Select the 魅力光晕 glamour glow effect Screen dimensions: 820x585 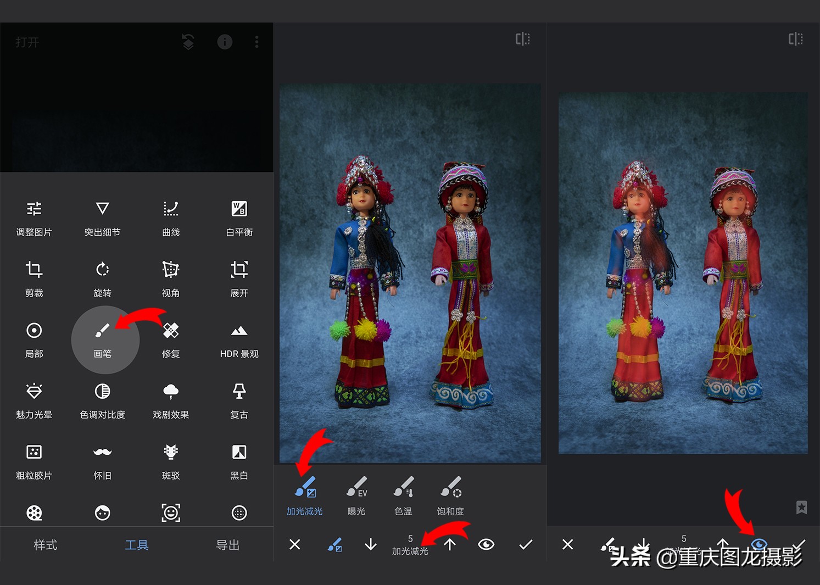click(34, 400)
